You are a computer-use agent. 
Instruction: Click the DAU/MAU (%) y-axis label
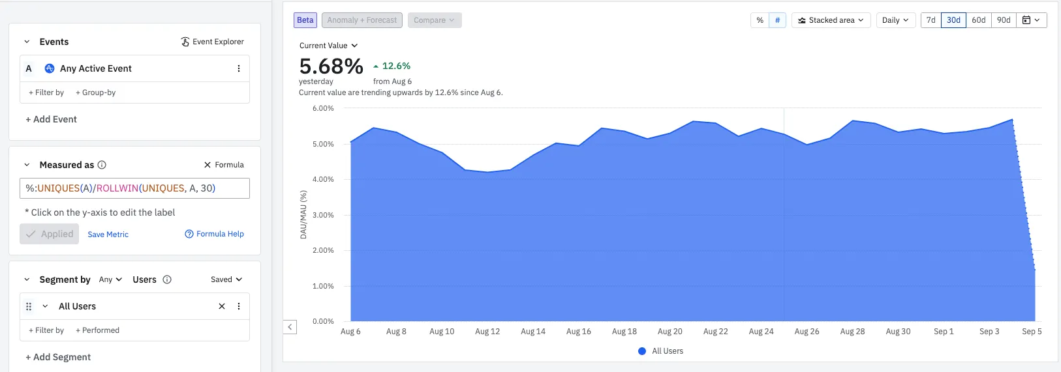pos(303,214)
